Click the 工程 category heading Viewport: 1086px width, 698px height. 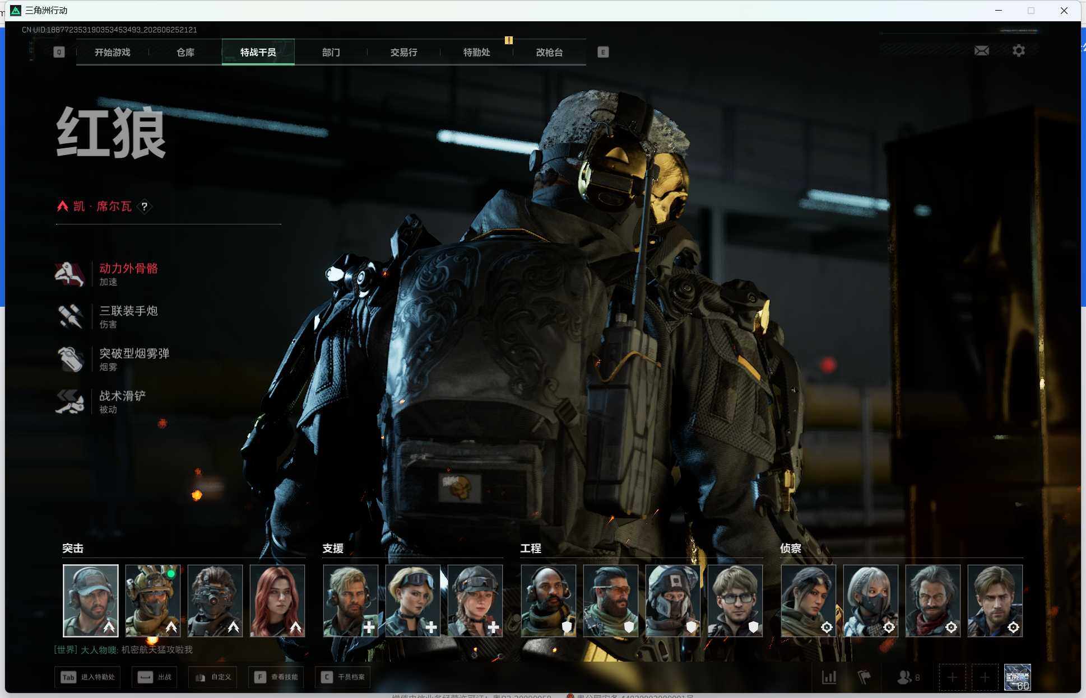tap(531, 549)
